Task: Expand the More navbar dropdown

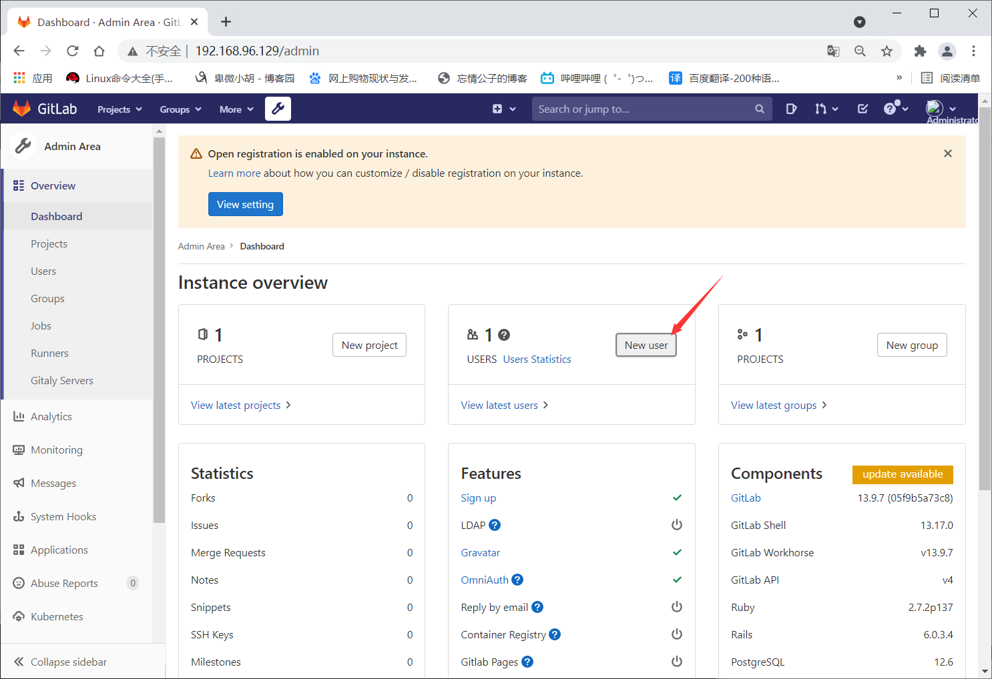Action: [236, 109]
